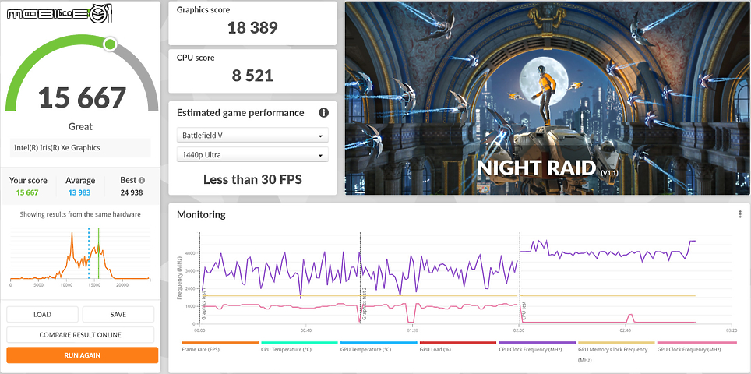
Task: Open the Monitoring panel three-dot menu
Action: click(740, 214)
